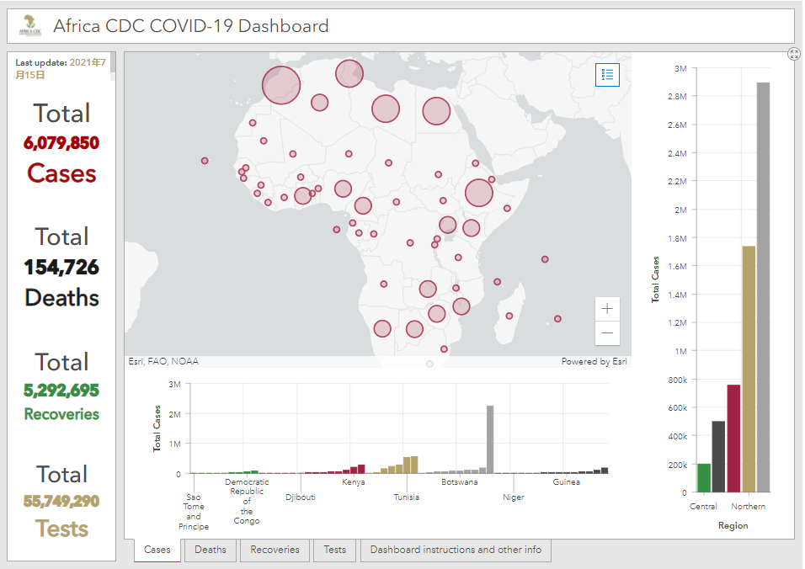Screen dimensions: 805x569
Task: Click the tallest gray bar in region chart
Action: (x=763, y=286)
